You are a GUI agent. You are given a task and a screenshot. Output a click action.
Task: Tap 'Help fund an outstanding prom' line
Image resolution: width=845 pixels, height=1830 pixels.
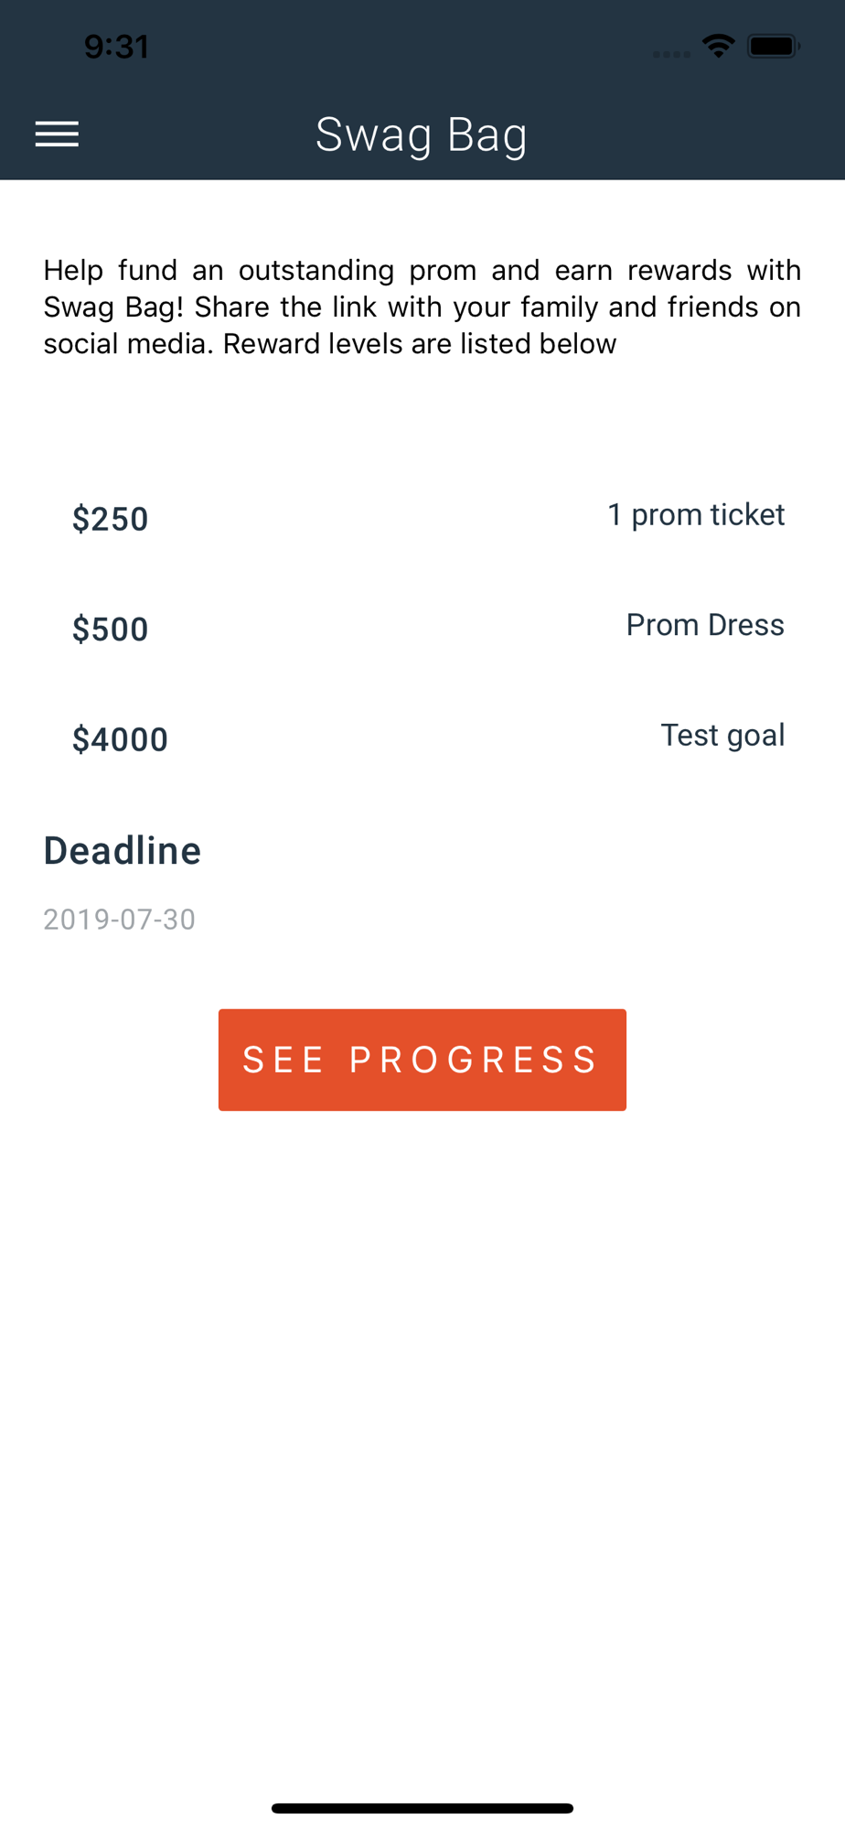pyautogui.click(x=260, y=271)
